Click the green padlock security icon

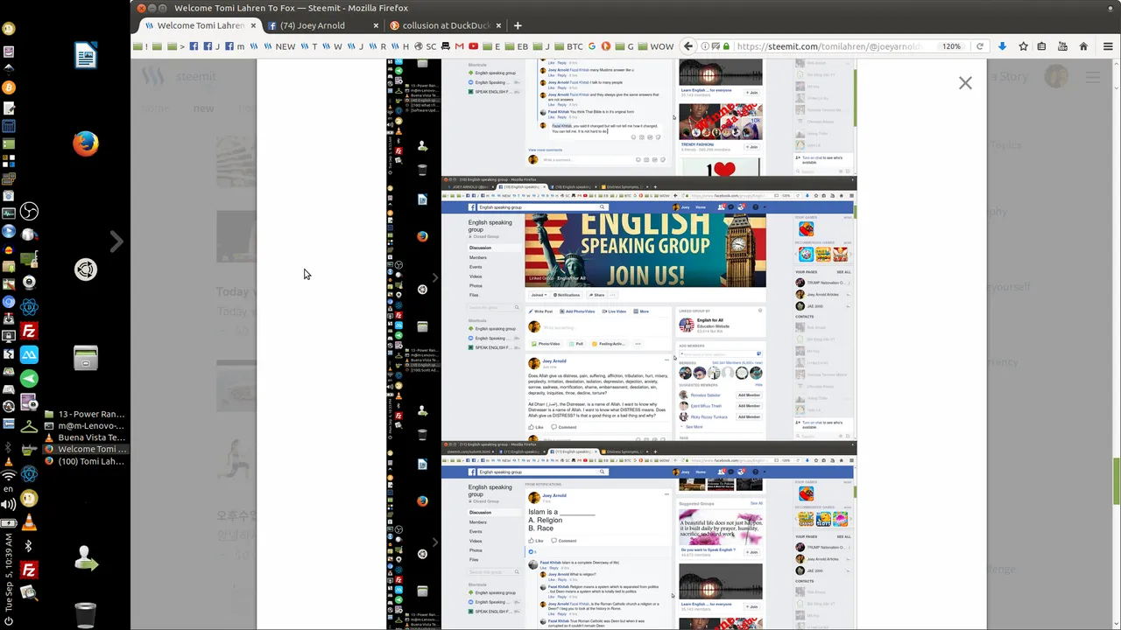click(x=726, y=46)
